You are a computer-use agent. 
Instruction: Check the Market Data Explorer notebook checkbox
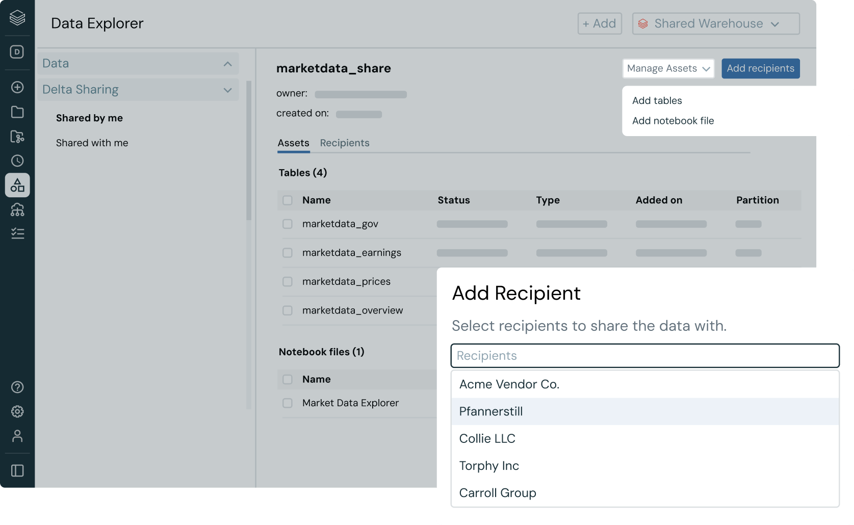click(288, 403)
